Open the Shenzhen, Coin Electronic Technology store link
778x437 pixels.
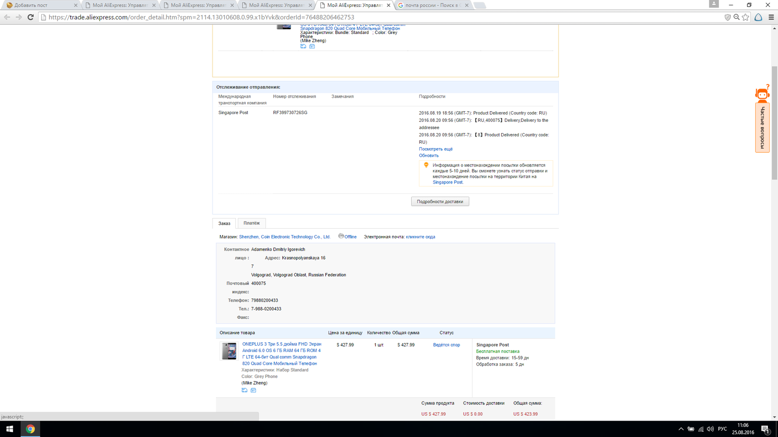[284, 237]
